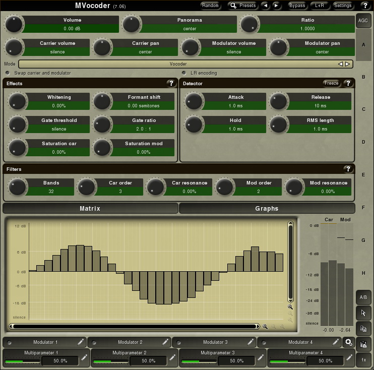Image resolution: width=374 pixels, height=370 pixels.
Task: Toggle the L-R encoding option
Action: 184,73
